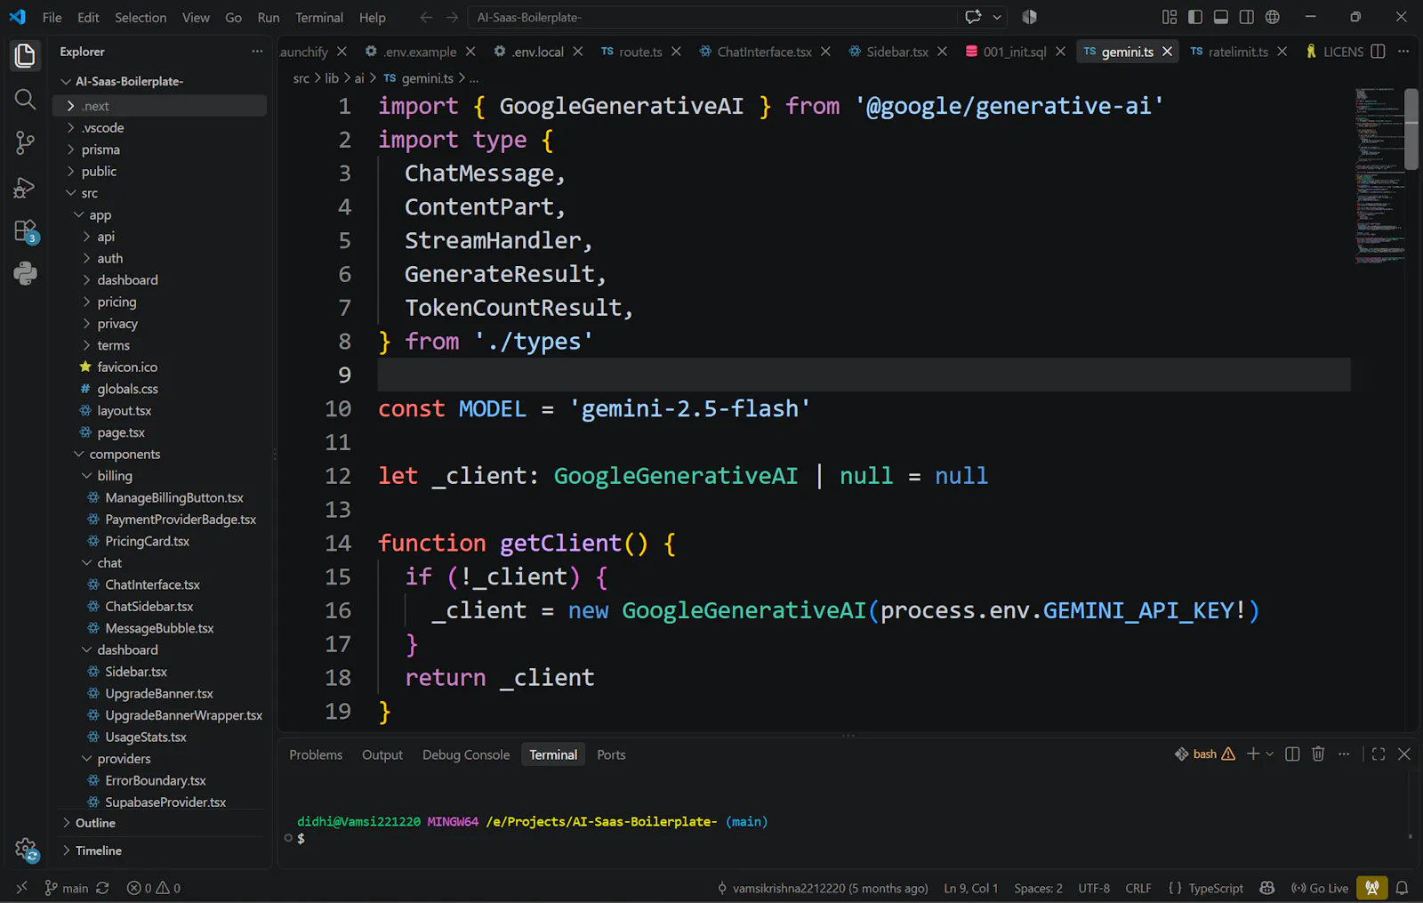Switch to the ChatInterface.tsx editor tab
The width and height of the screenshot is (1423, 903).
point(764,52)
